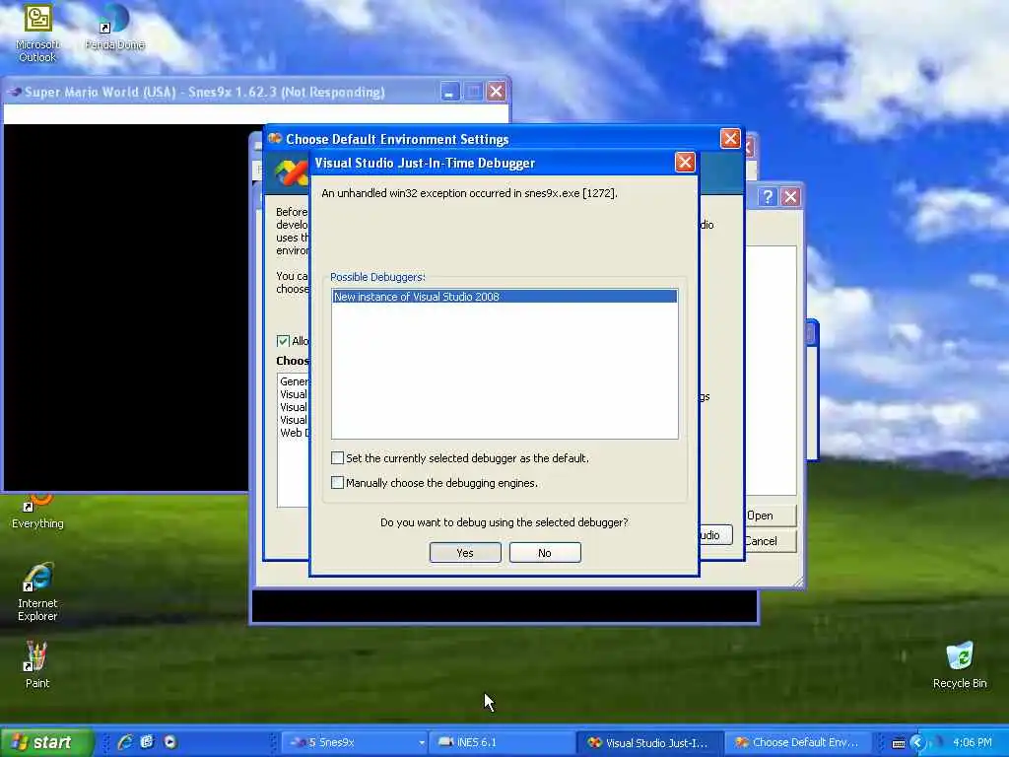This screenshot has width=1009, height=757.
Task: Minimize the Snes9x window
Action: click(x=449, y=92)
